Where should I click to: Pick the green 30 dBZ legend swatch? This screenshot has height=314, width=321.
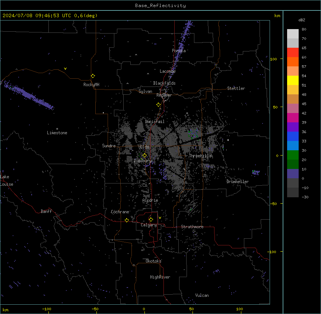(293, 155)
